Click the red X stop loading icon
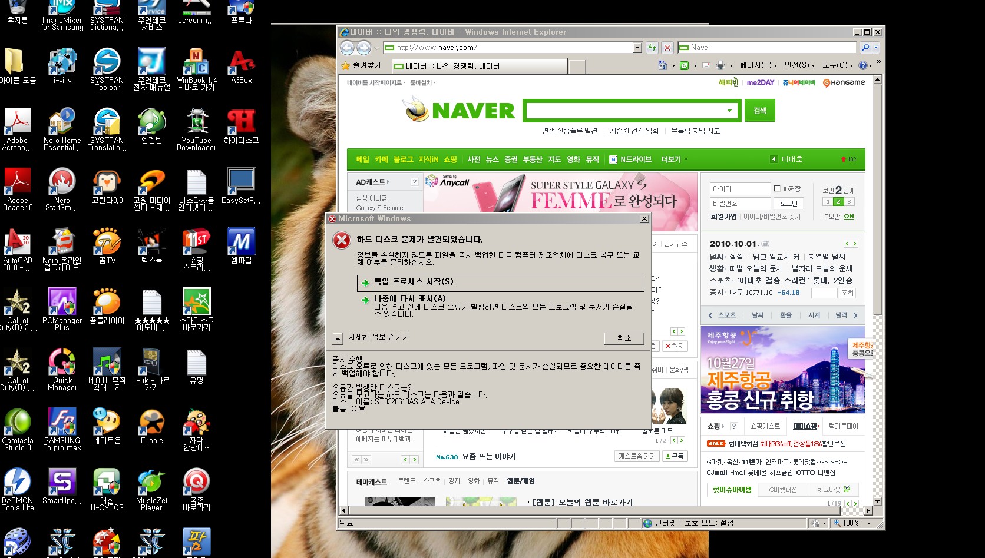Screen dimensions: 985x558 click(x=667, y=48)
